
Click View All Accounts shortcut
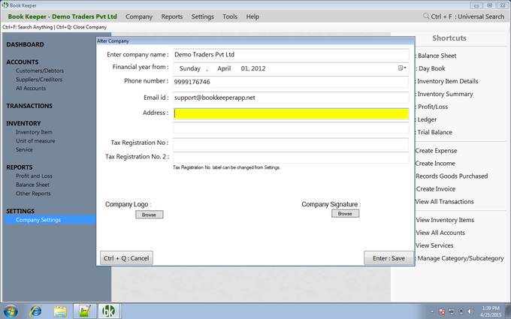[440, 233]
